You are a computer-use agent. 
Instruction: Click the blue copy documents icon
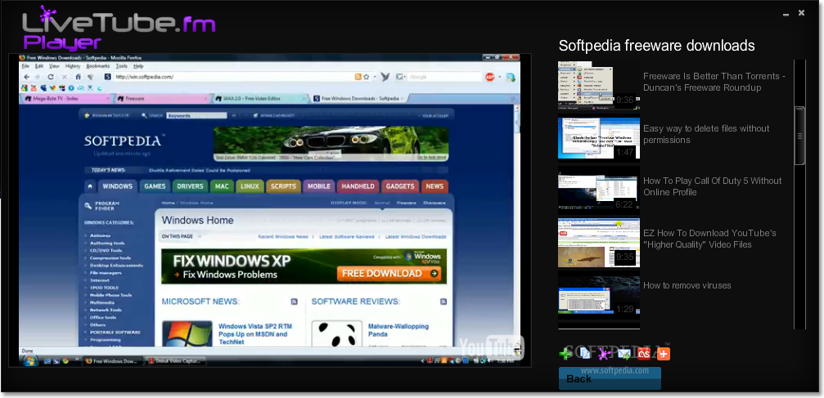click(x=585, y=353)
